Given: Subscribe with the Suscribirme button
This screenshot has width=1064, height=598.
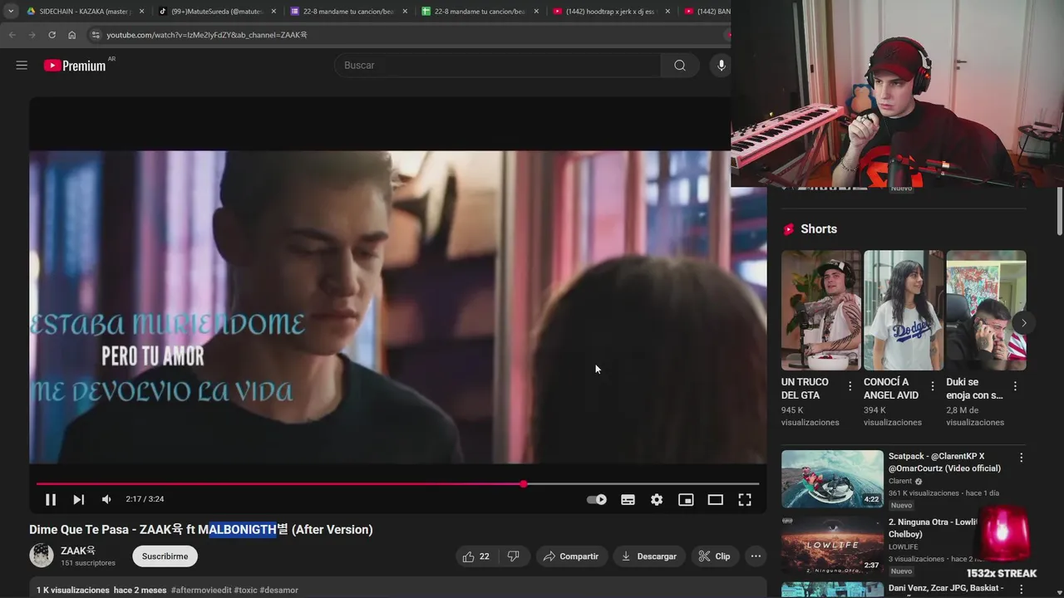Looking at the screenshot, I should [x=165, y=556].
